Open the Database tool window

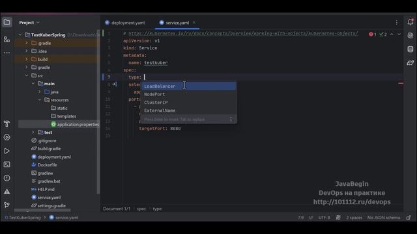410,49
